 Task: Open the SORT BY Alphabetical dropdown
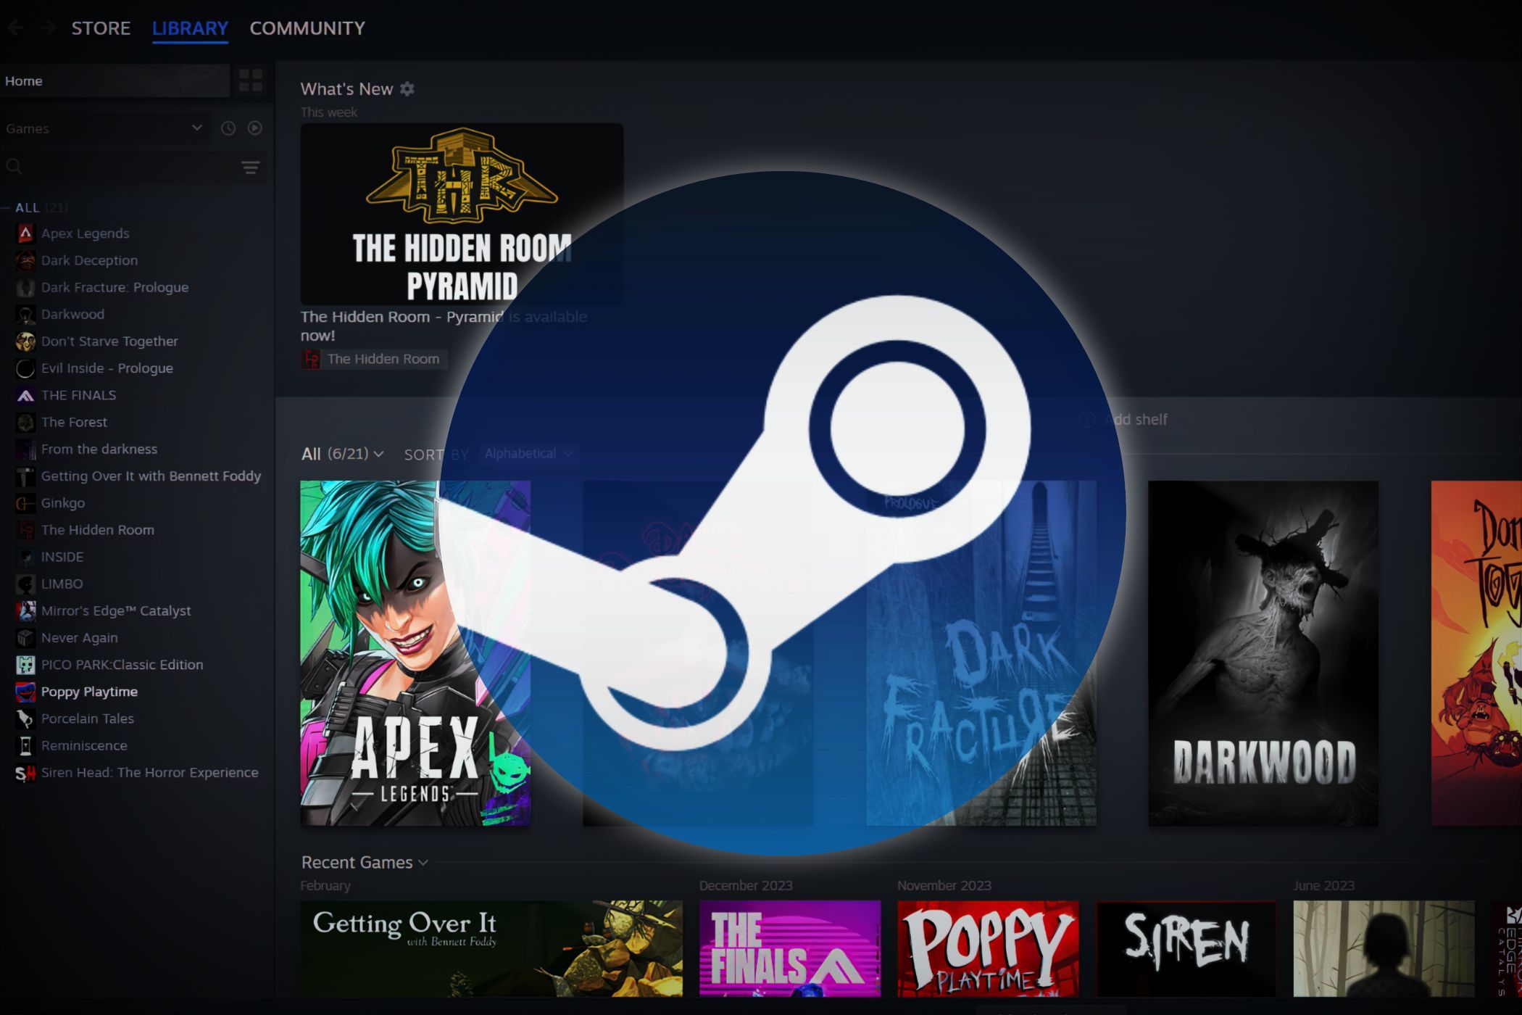(527, 453)
